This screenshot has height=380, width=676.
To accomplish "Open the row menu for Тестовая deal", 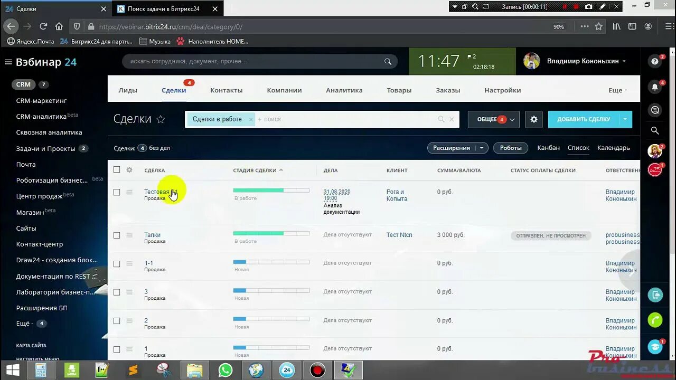I will [129, 192].
